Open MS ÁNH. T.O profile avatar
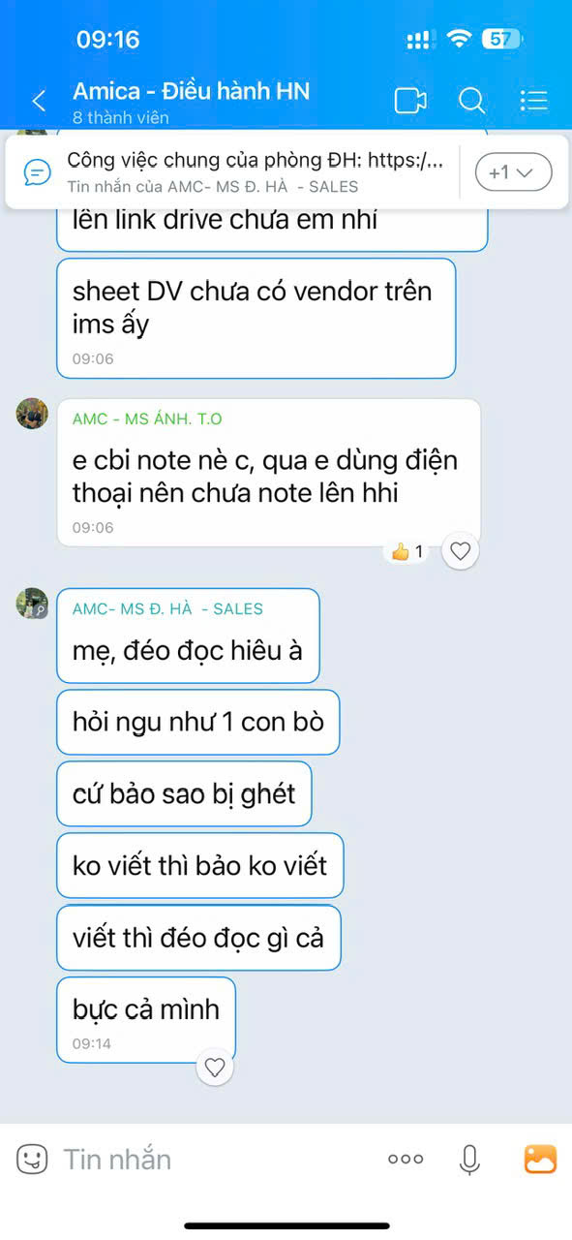Image resolution: width=572 pixels, height=1240 pixels. coord(32,414)
